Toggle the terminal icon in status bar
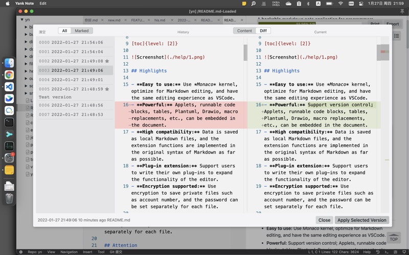409x255 pixels. (387, 252)
